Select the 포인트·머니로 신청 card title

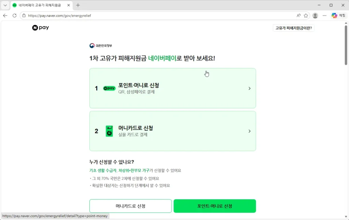[139, 85]
